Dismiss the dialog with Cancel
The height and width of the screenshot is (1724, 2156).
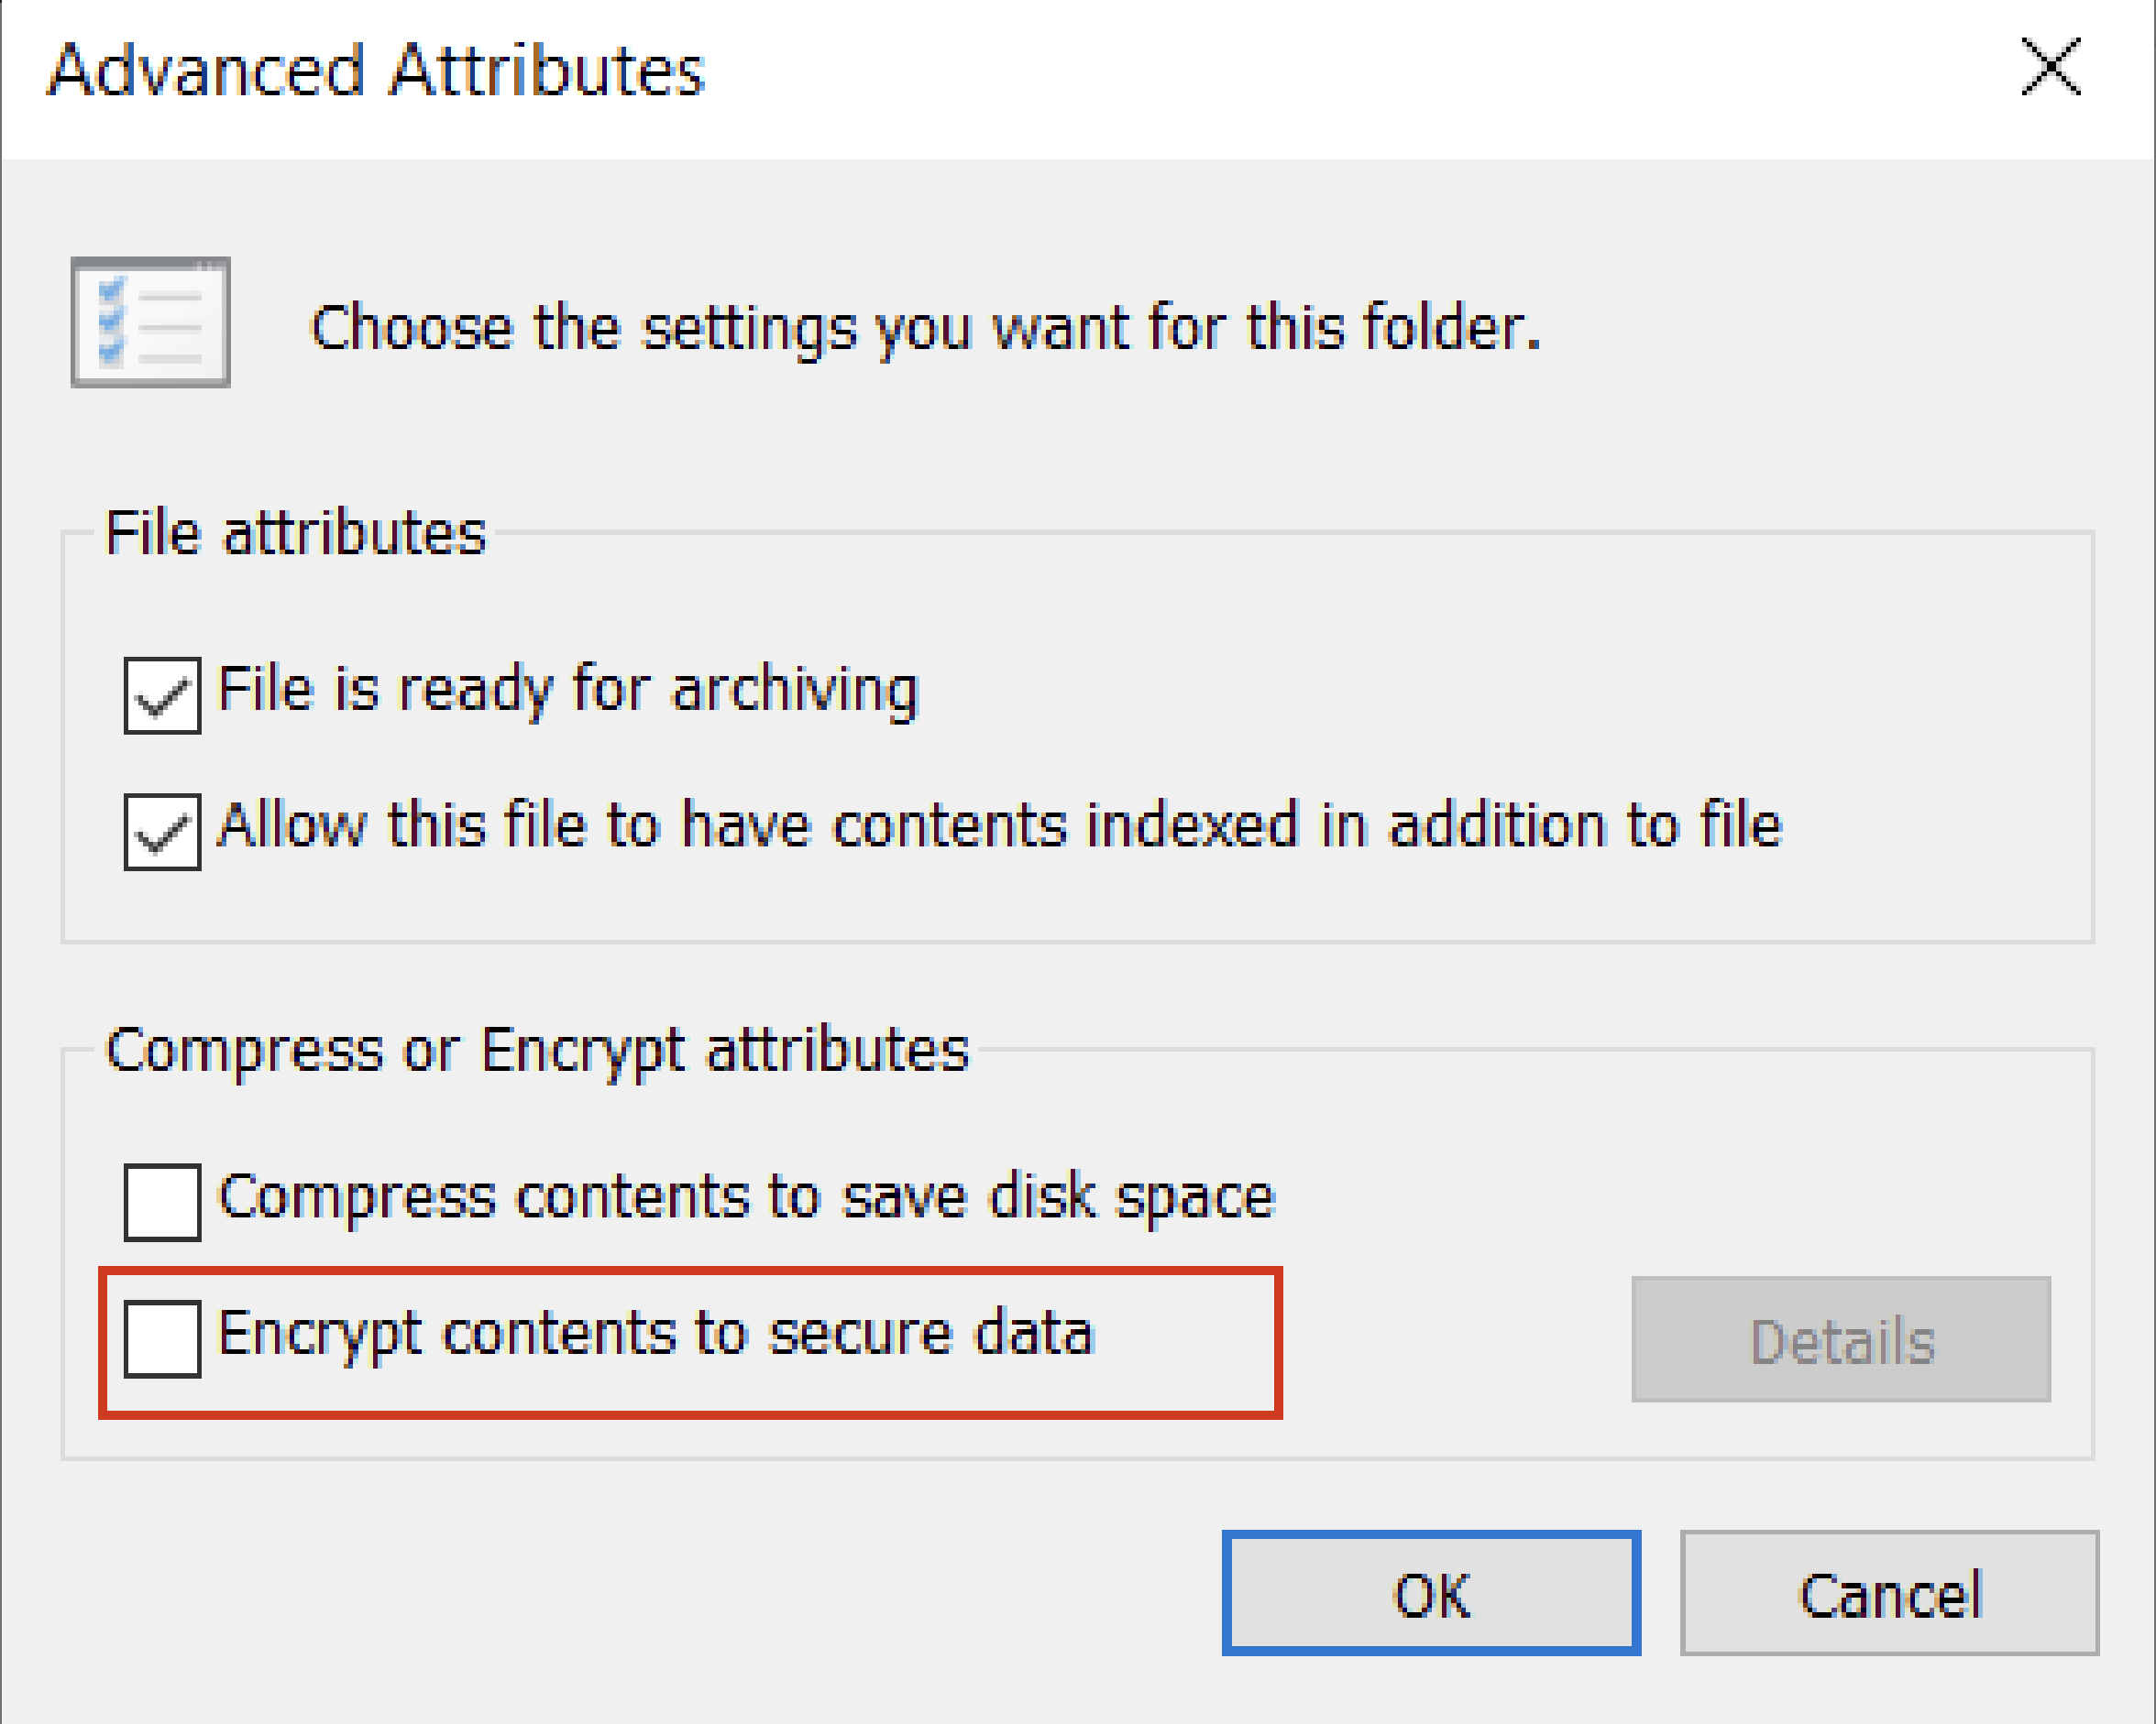coord(1889,1593)
